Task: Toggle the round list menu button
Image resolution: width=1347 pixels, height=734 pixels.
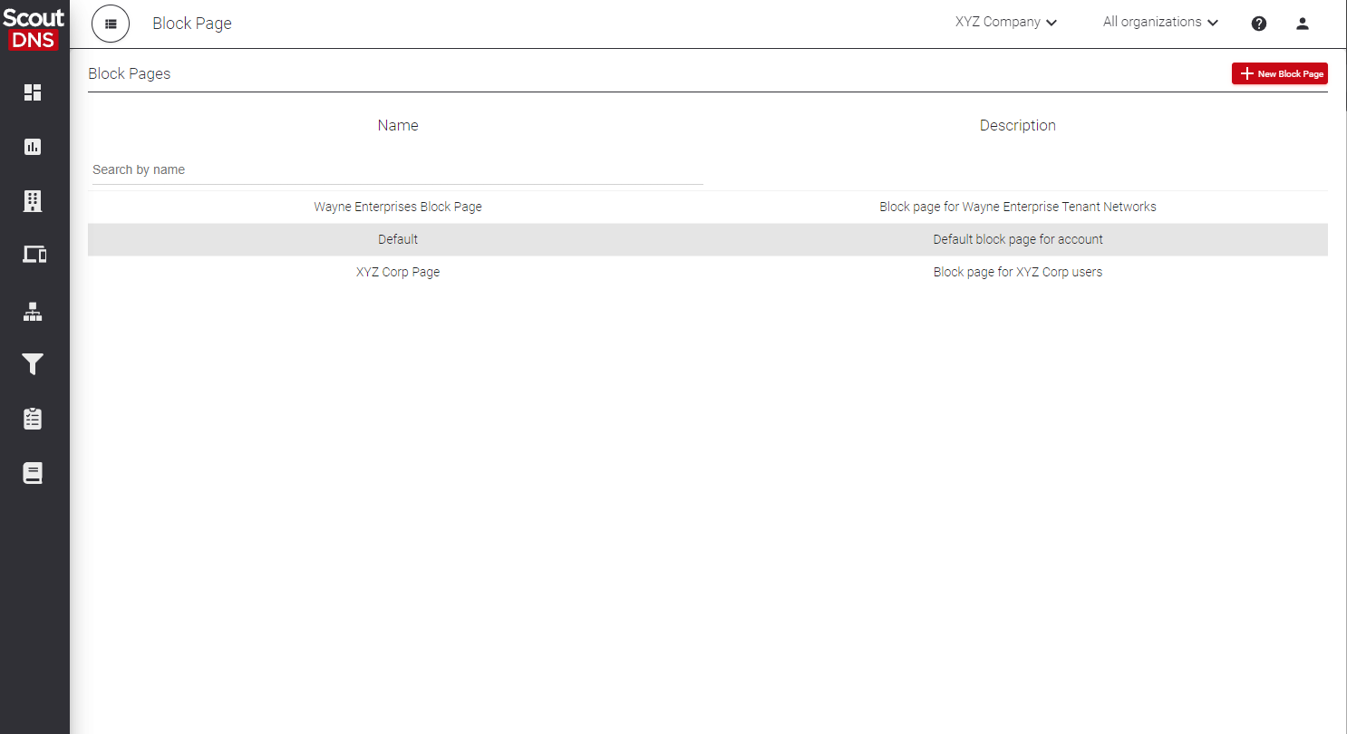Action: (x=111, y=24)
